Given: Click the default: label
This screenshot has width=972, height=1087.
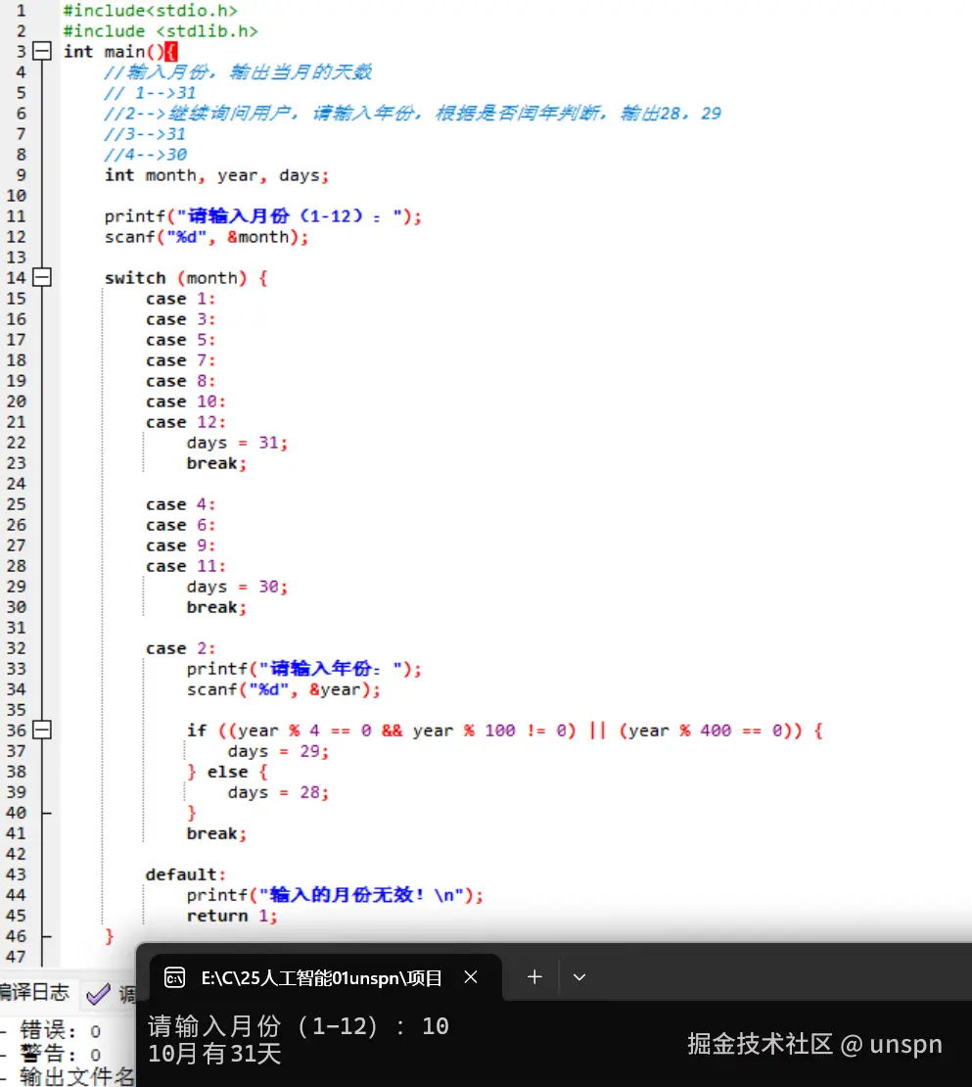Looking at the screenshot, I should tap(186, 874).
